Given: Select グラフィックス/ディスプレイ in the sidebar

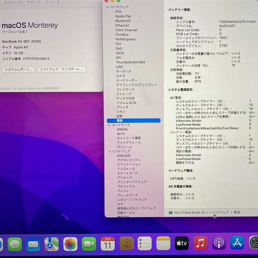Looking at the screenshot, I should point(137,85).
